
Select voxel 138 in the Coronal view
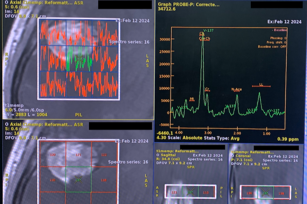point(282,193)
